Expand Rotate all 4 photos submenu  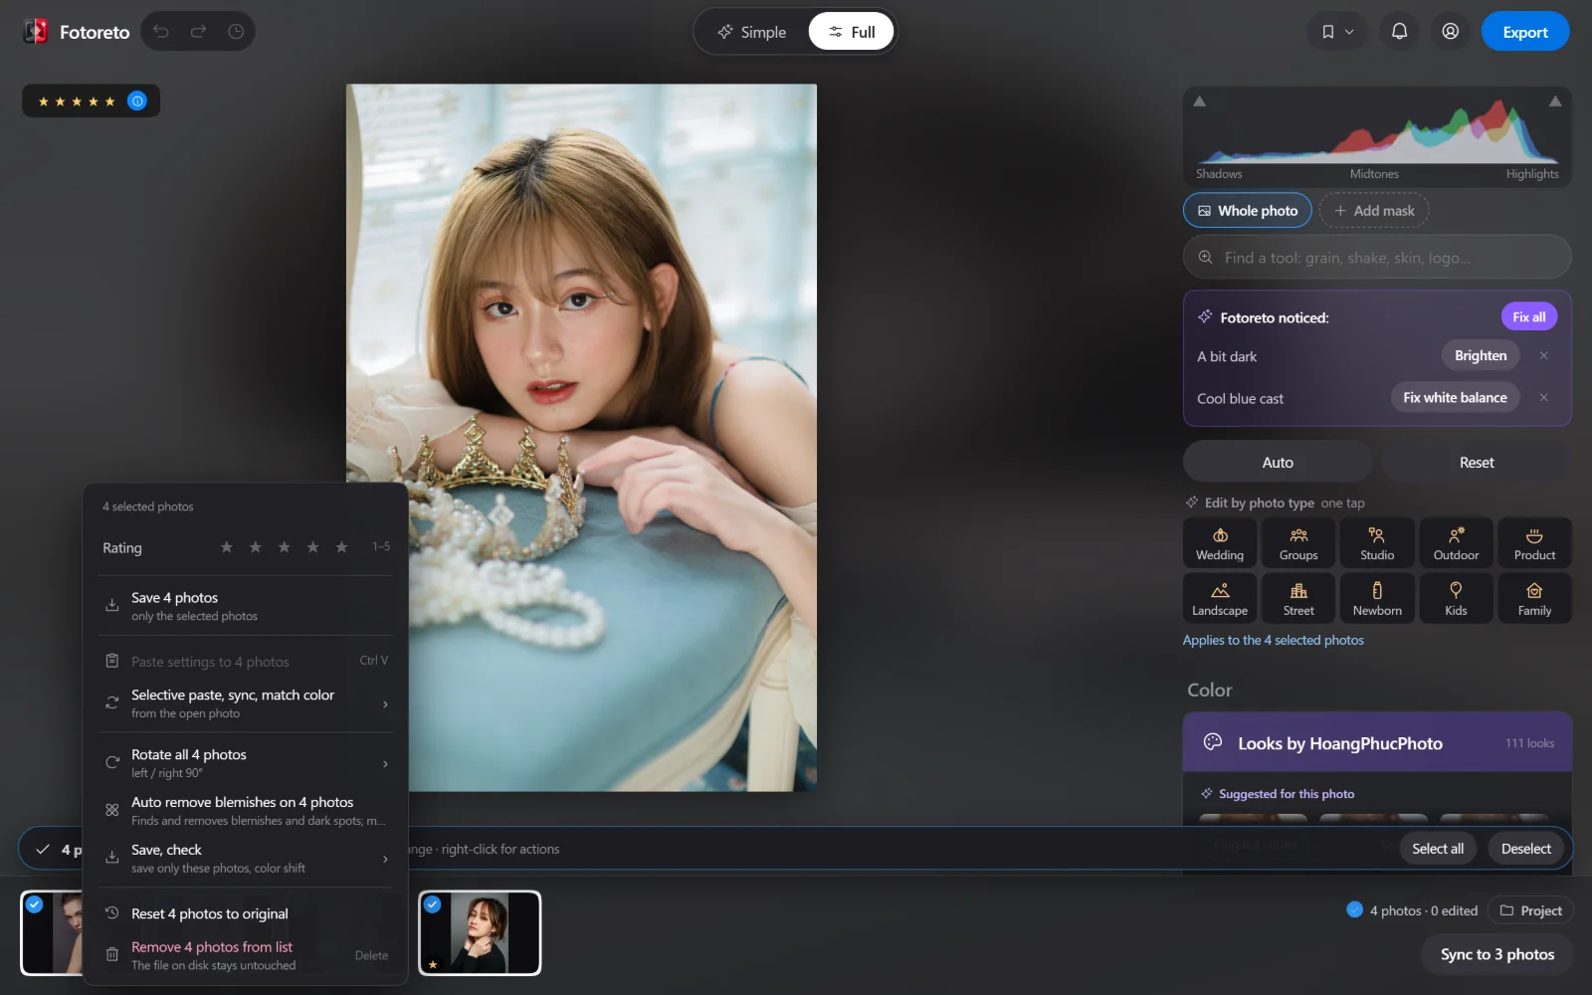pyautogui.click(x=245, y=763)
